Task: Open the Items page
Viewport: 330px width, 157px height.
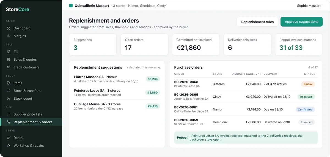Action: click(31, 83)
